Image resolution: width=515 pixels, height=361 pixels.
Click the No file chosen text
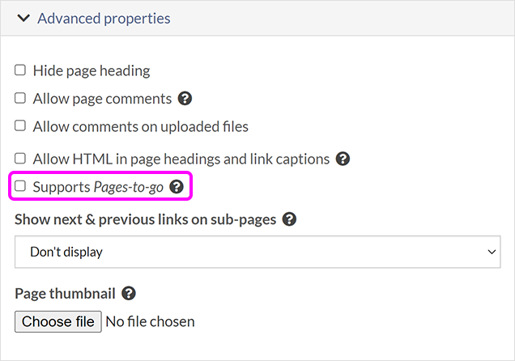[x=150, y=321]
